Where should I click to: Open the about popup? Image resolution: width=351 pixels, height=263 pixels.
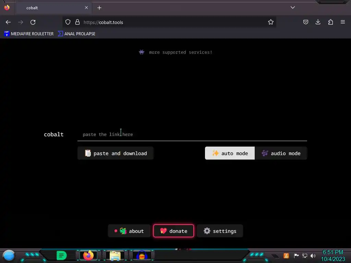(x=129, y=231)
